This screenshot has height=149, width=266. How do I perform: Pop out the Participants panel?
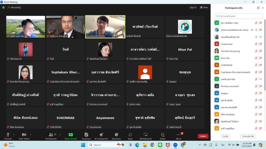258,8
